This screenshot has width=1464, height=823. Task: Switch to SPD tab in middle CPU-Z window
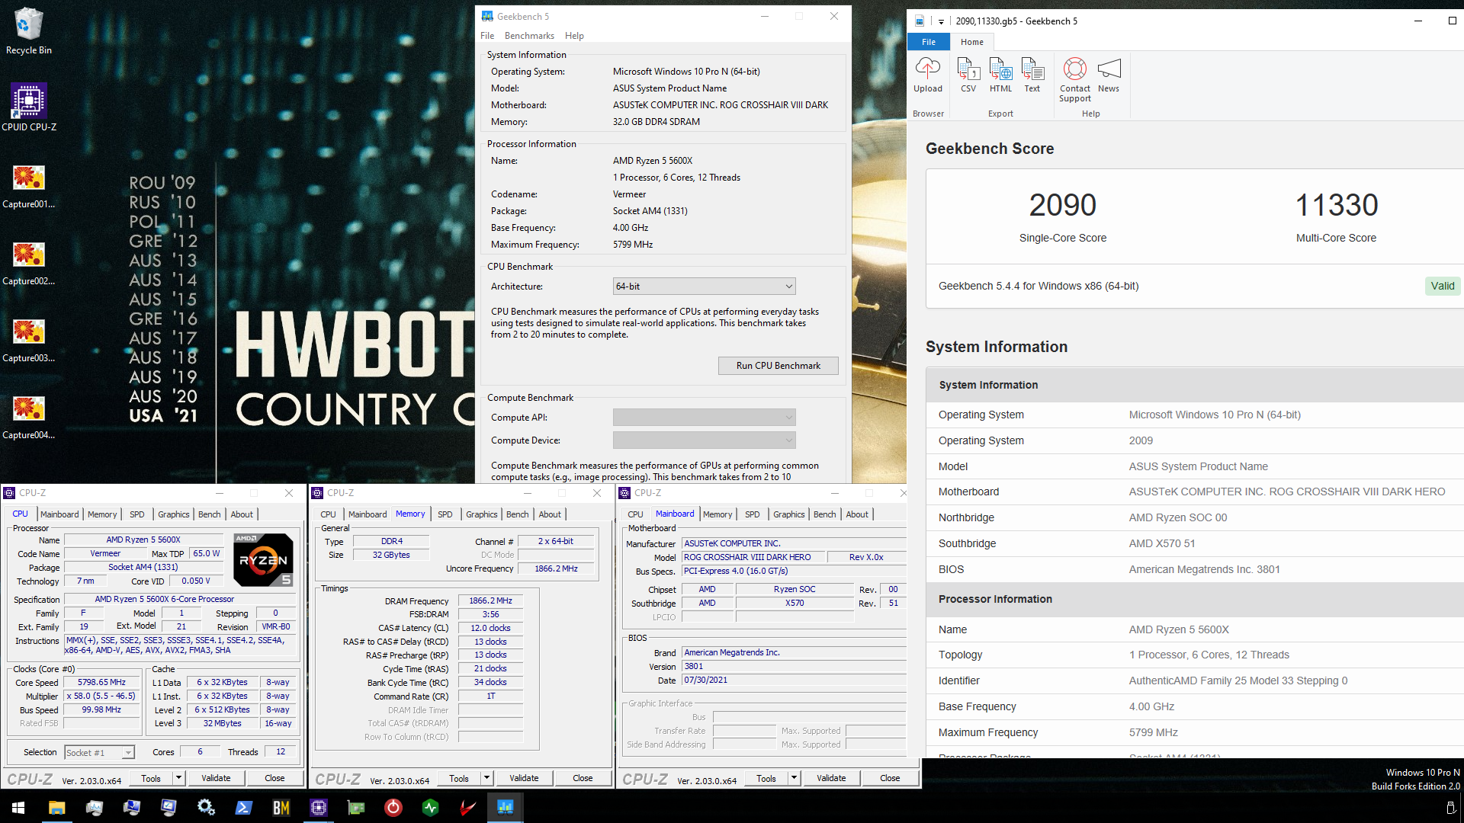coord(445,514)
